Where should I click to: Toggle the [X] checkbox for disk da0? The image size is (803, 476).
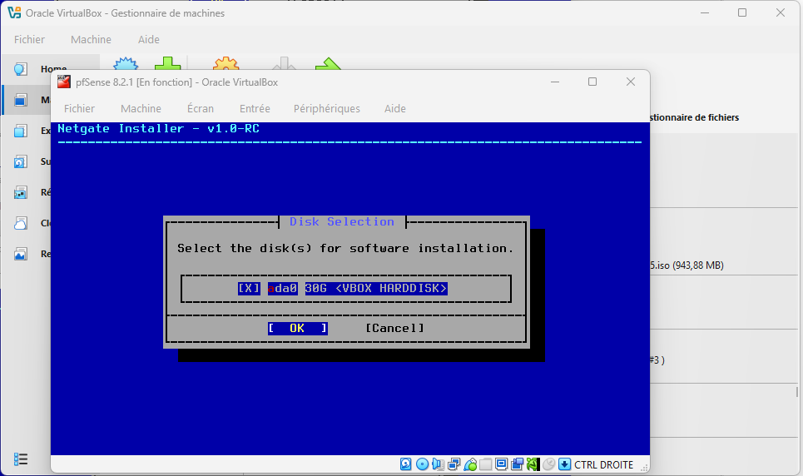click(249, 288)
